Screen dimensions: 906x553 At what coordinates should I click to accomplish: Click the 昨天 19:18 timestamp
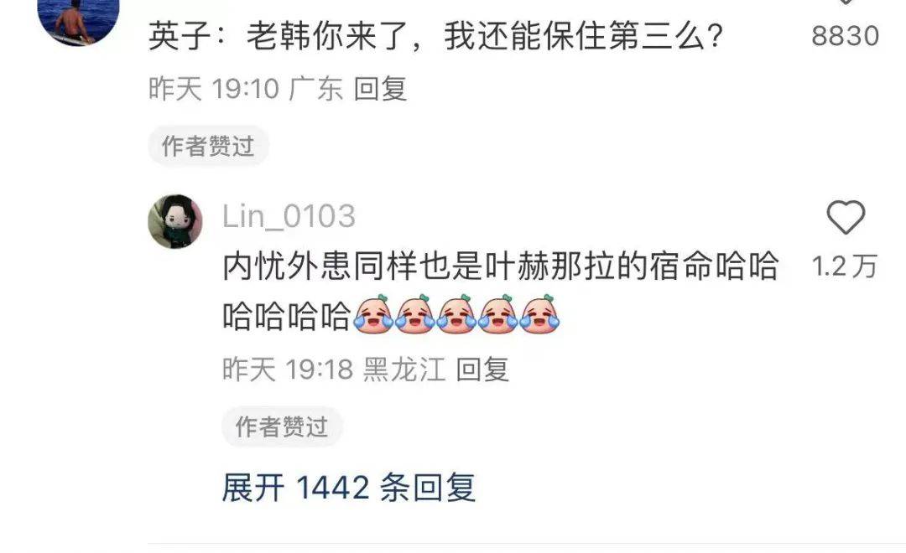click(288, 370)
